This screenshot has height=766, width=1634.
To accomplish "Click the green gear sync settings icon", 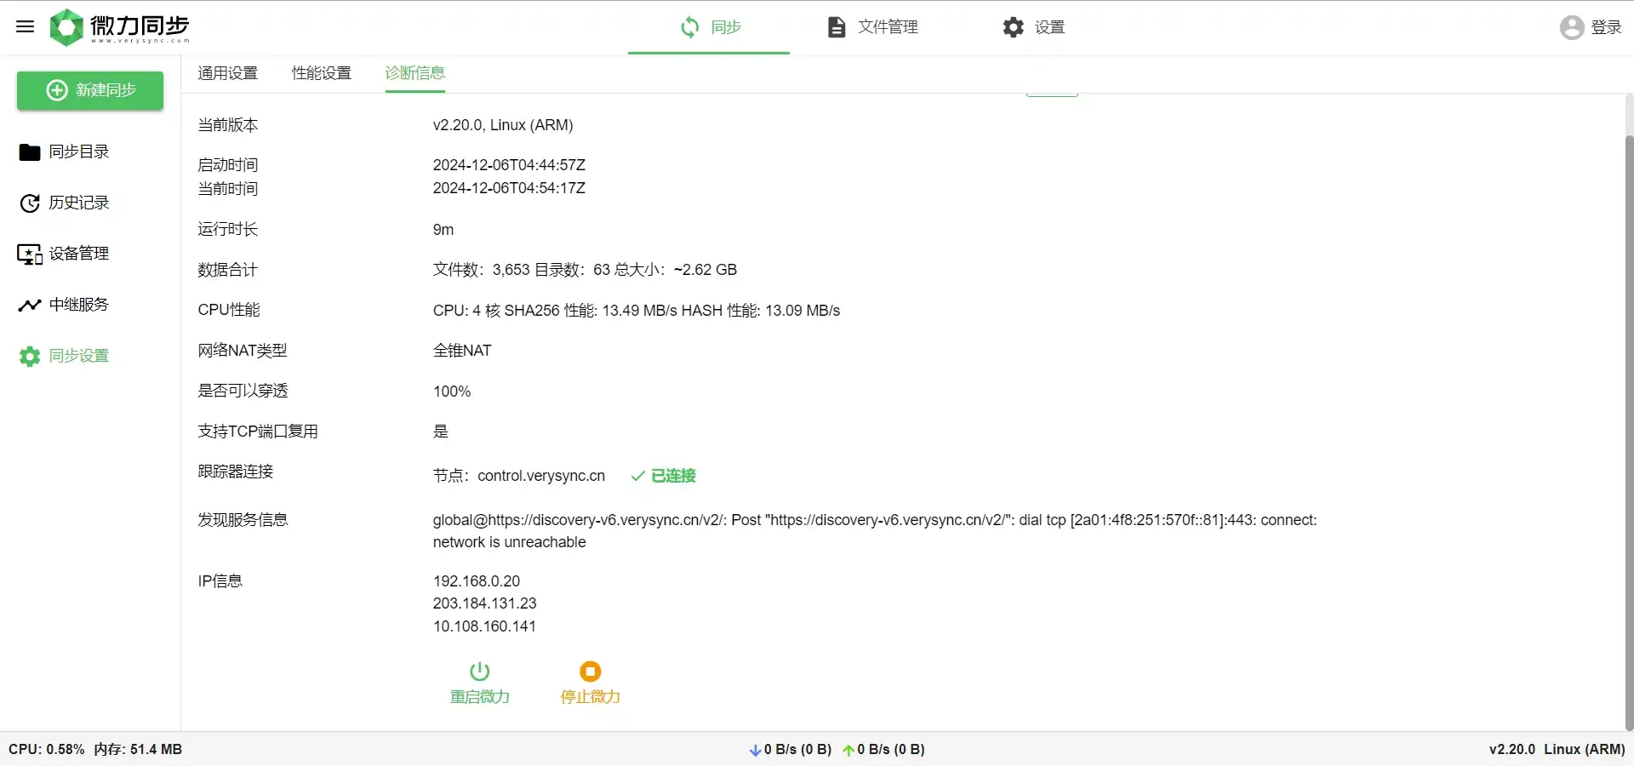I will 30,357.
